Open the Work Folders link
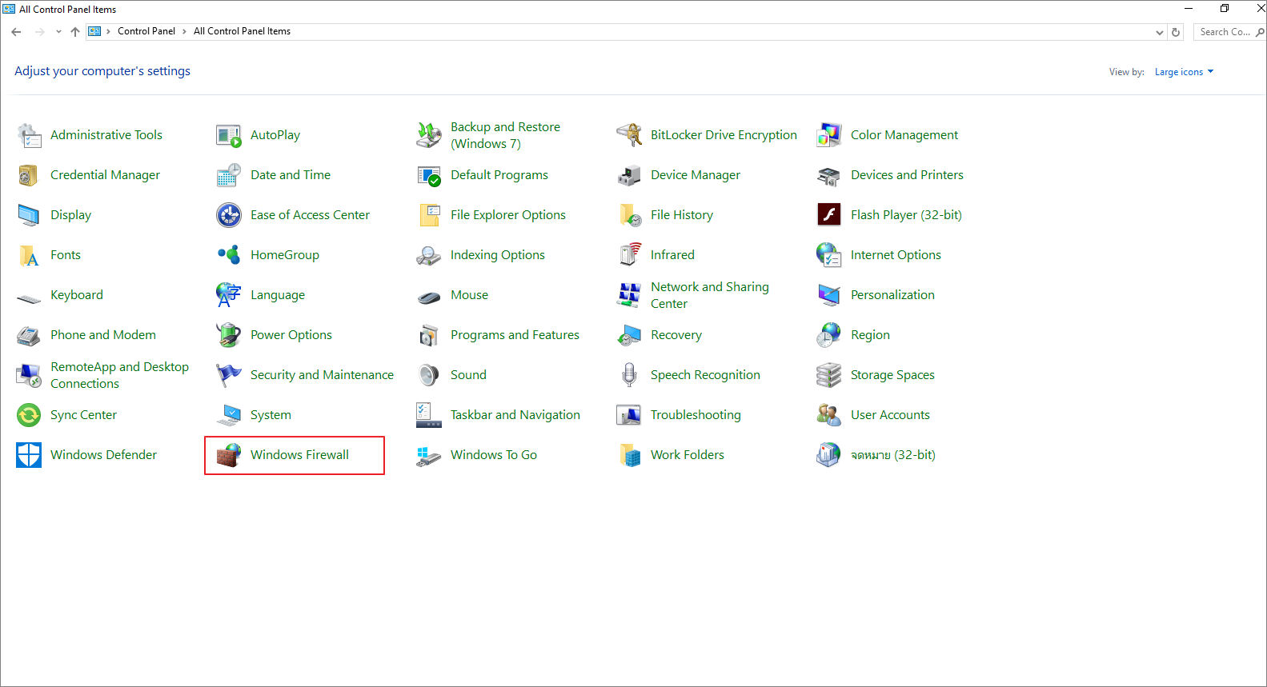Viewport: 1267px width, 687px height. 688,455
